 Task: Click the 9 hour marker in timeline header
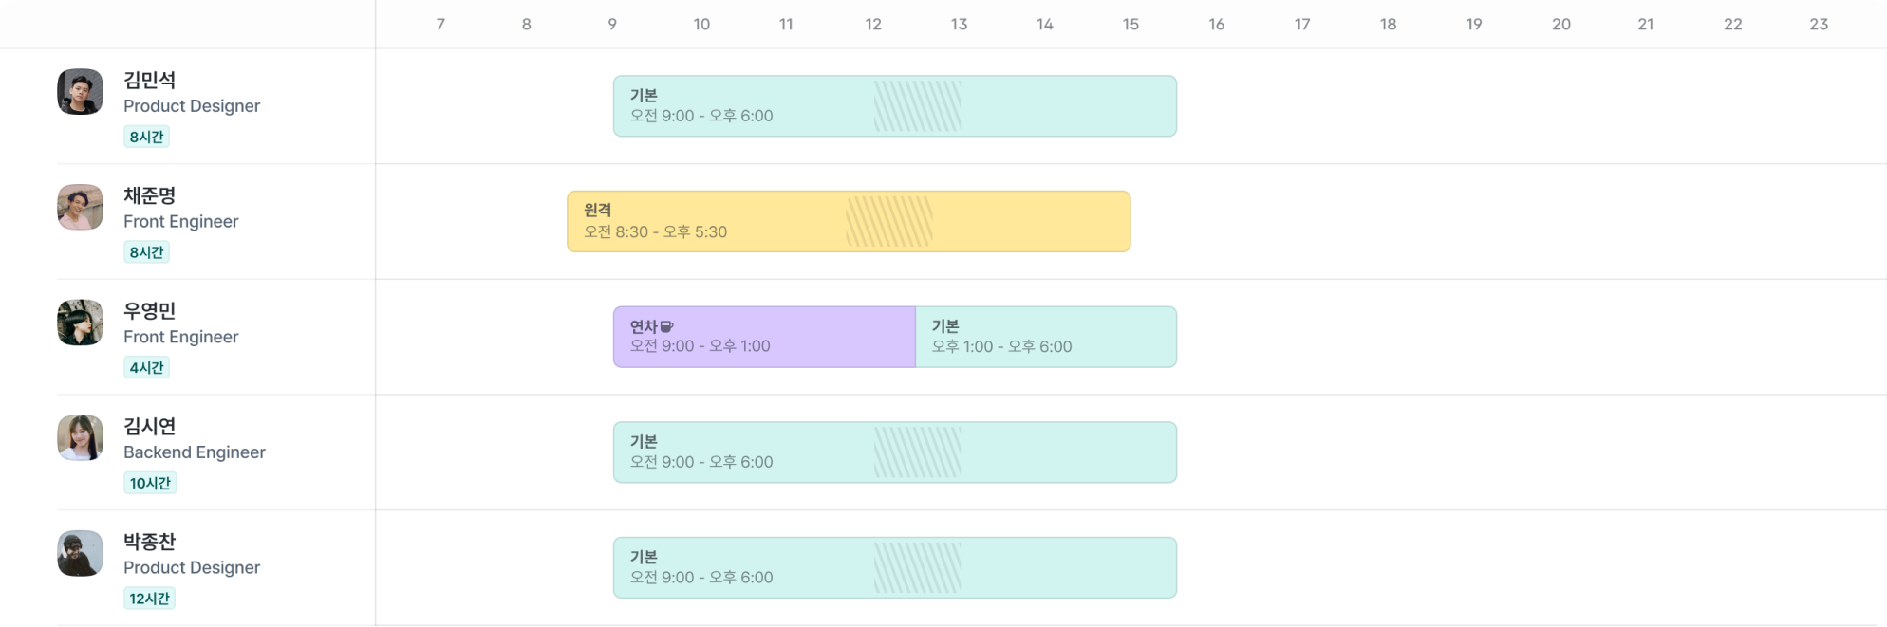click(x=612, y=25)
